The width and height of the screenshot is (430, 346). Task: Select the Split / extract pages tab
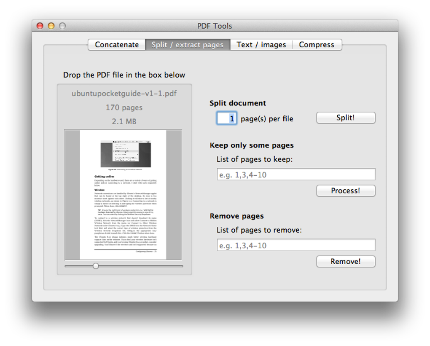pyautogui.click(x=188, y=45)
